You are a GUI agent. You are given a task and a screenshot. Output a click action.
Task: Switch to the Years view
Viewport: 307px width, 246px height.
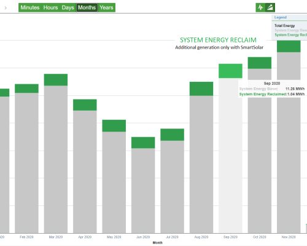point(106,7)
